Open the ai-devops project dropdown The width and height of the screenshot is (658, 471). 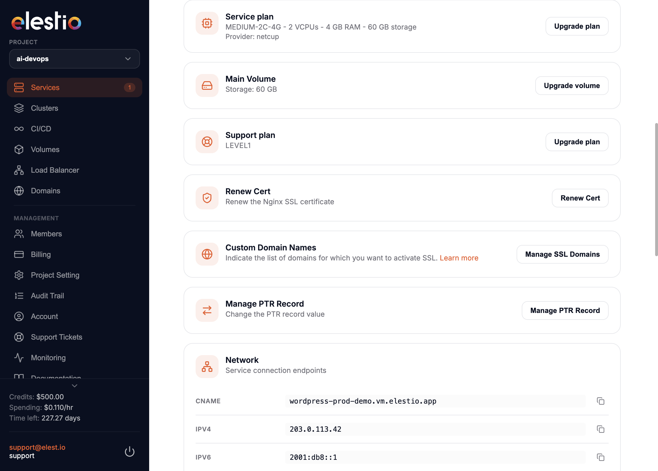[75, 59]
